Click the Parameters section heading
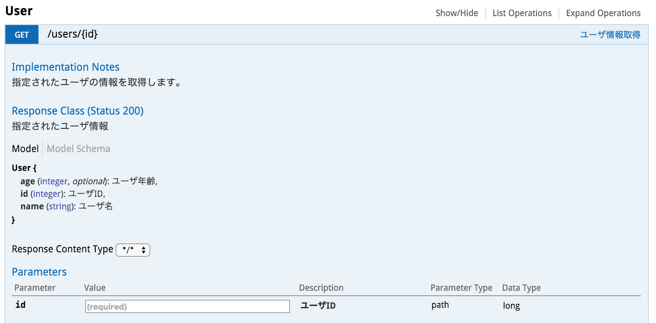The image size is (656, 323). 39,272
